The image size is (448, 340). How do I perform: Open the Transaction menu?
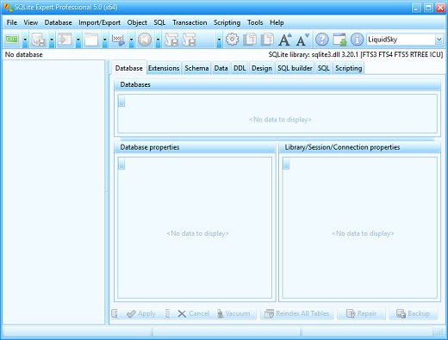[x=190, y=22]
